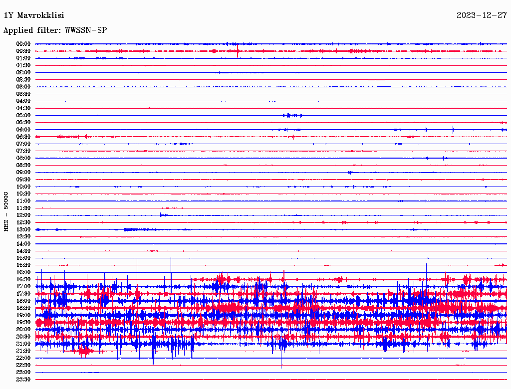Click the 18:00 time label
The width and height of the screenshot is (511, 389).
23,301
